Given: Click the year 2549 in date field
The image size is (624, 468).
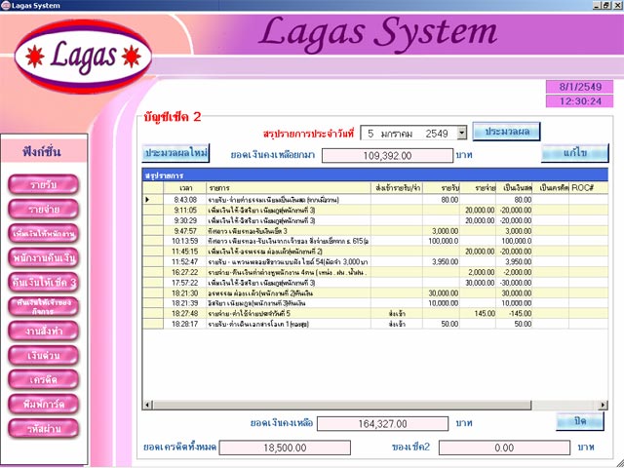Looking at the screenshot, I should click(x=437, y=134).
